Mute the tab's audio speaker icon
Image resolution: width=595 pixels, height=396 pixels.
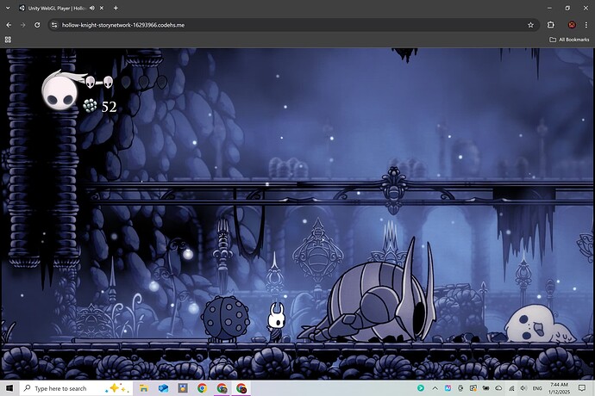[91, 8]
